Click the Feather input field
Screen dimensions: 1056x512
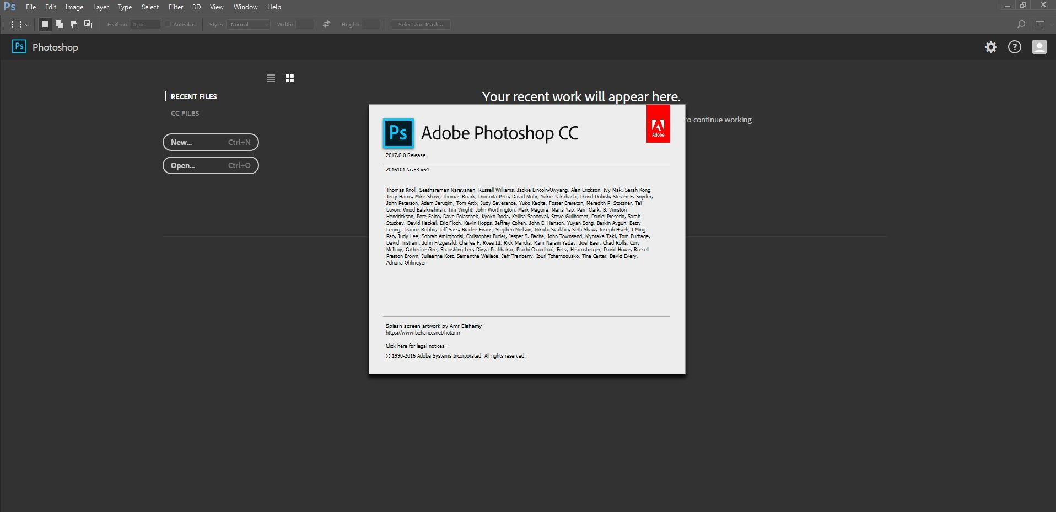coord(146,24)
